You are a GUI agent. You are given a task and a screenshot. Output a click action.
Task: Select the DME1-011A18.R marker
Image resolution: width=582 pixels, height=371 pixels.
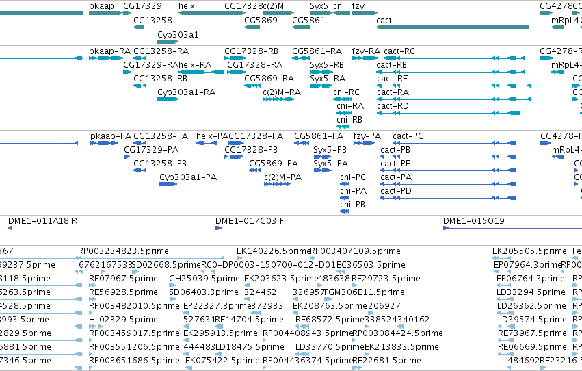click(10, 228)
